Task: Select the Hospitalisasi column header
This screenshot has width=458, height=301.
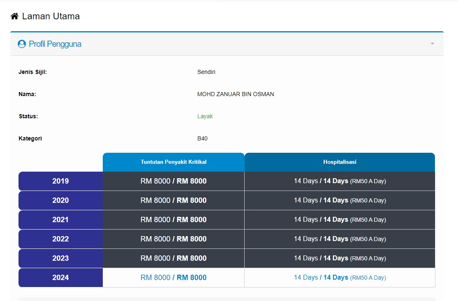Action: [340, 162]
